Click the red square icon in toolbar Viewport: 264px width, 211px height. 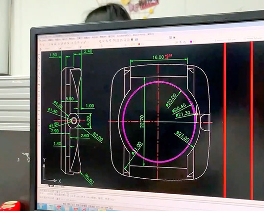point(139,44)
